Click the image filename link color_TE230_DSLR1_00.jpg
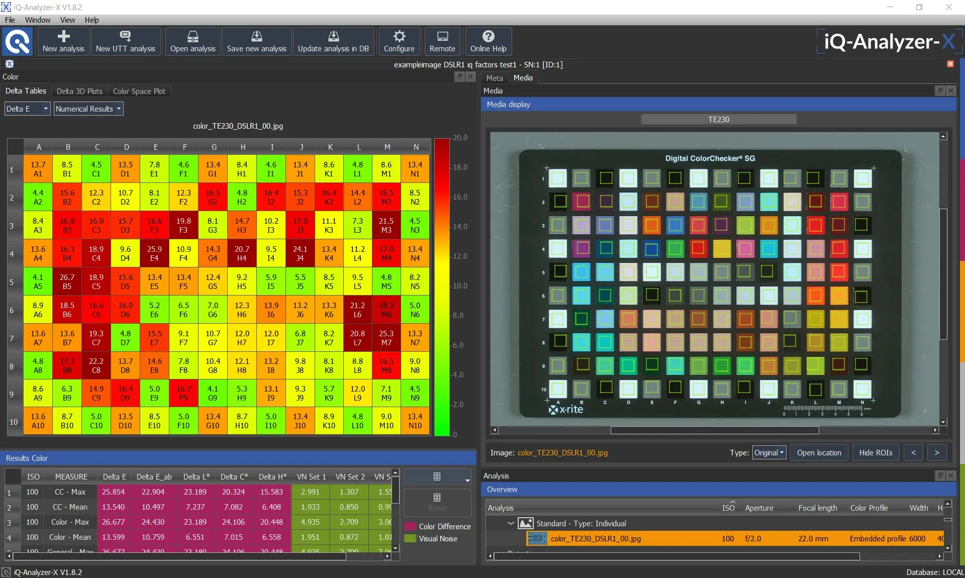Screen dimensions: 965x578 pyautogui.click(x=562, y=452)
